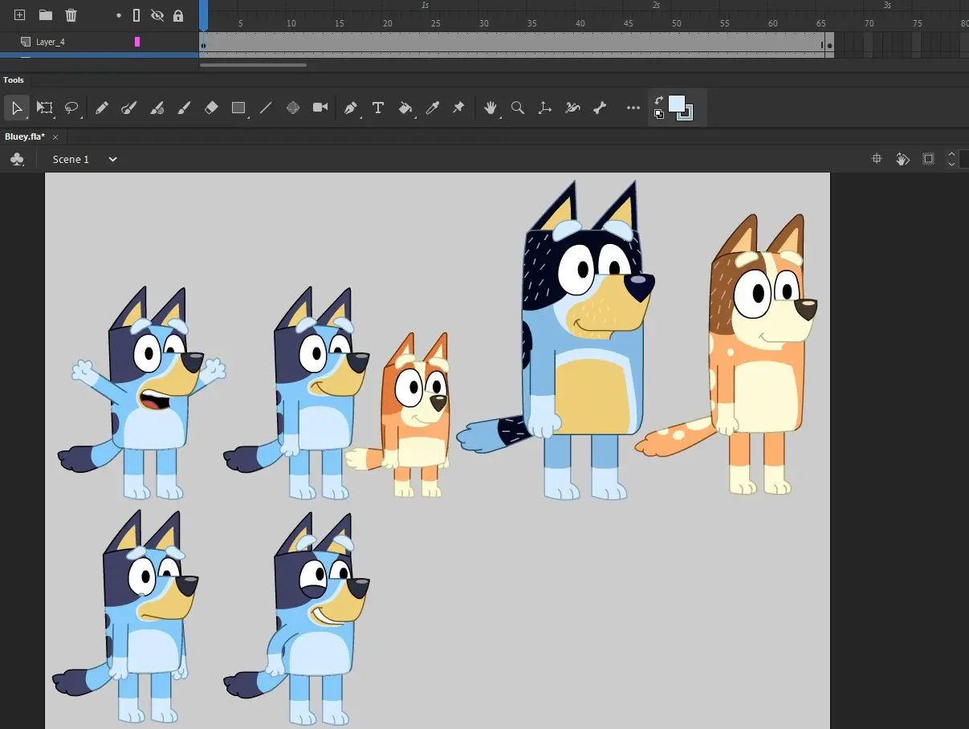Toggle show all layers as outlines

pos(136,15)
